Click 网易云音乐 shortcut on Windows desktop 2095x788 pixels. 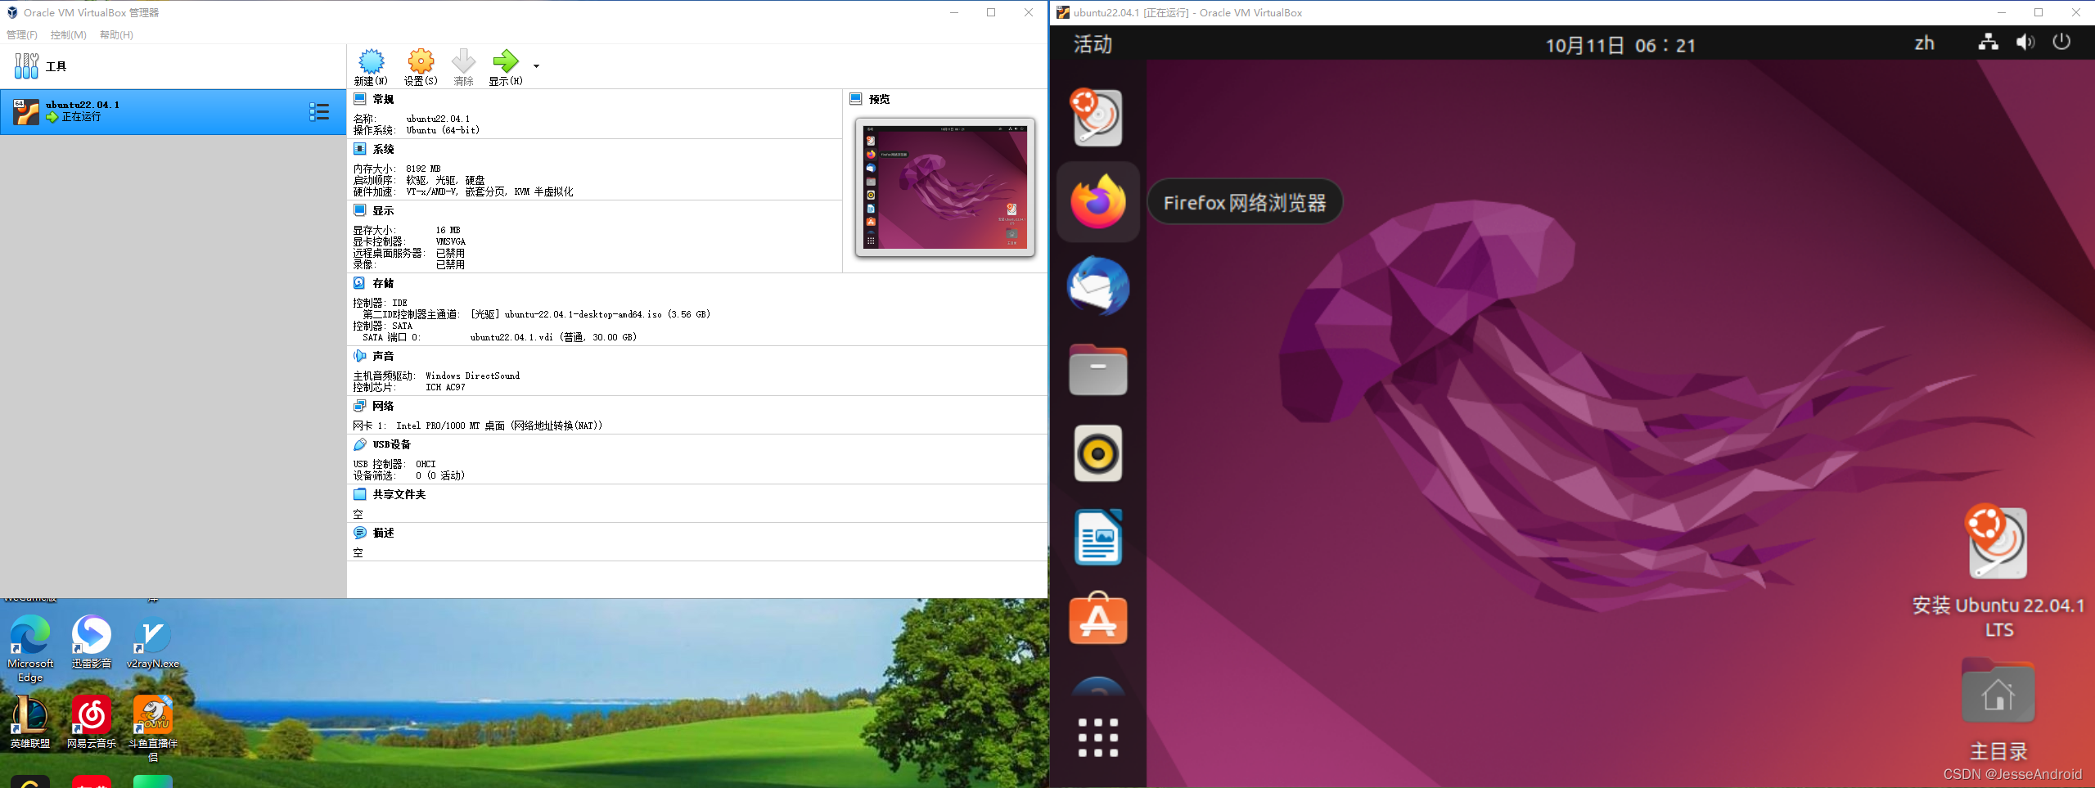click(91, 723)
